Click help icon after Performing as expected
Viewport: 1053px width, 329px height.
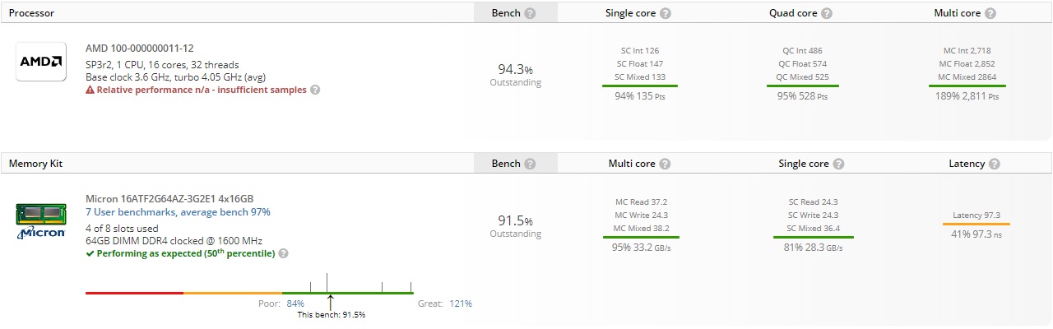click(283, 253)
